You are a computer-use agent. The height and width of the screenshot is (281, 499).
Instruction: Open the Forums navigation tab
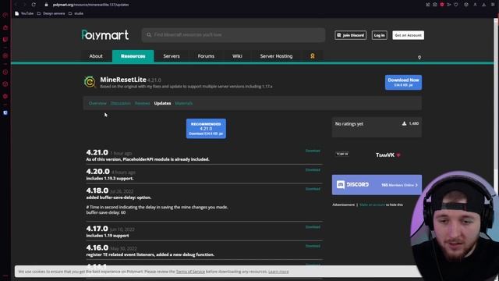pos(206,56)
